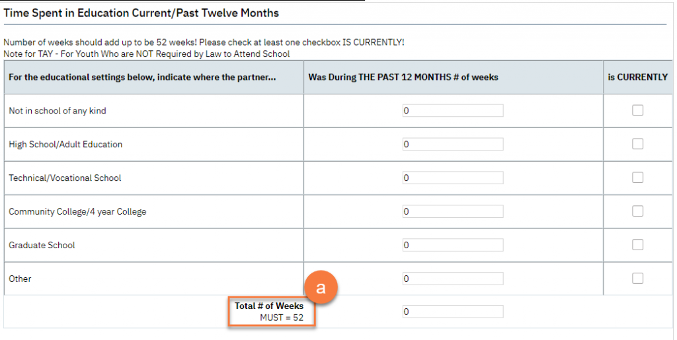Focus the weeks field for Not in school
This screenshot has height=340, width=677.
coord(453,111)
